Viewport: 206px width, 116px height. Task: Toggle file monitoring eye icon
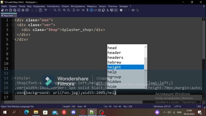[x=116, y=10]
